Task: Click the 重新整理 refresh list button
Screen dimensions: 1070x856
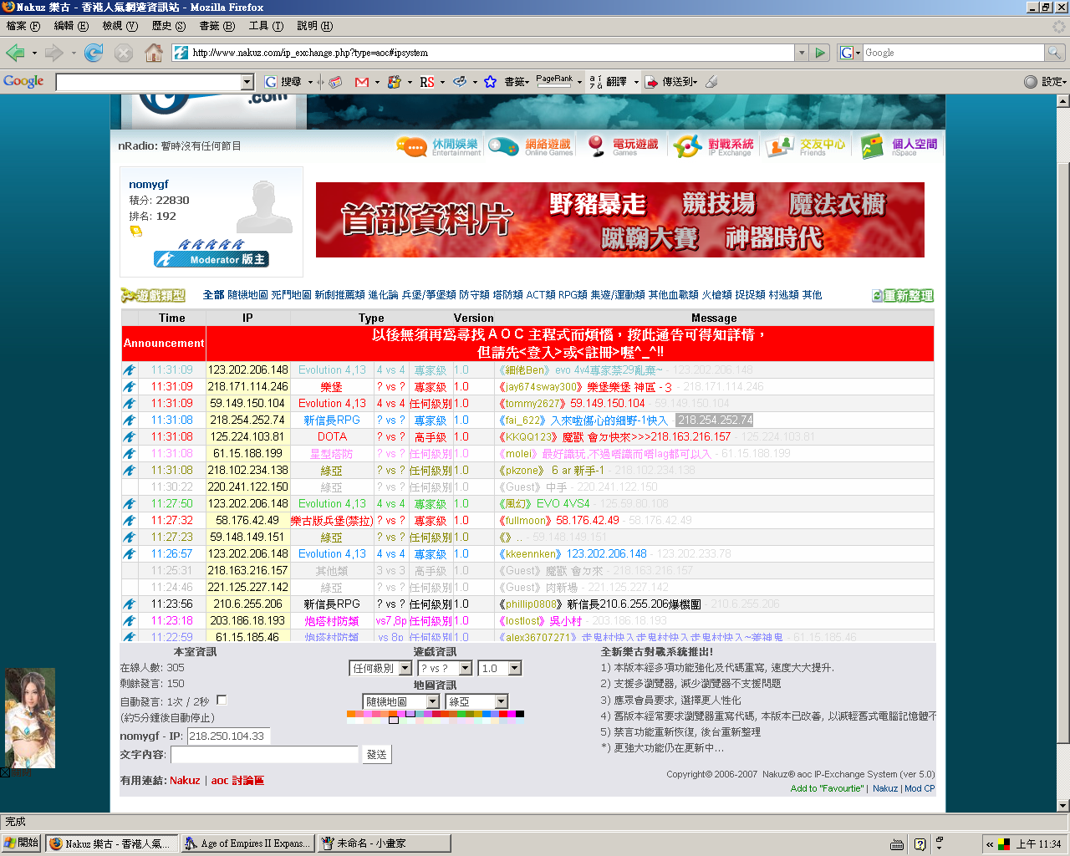Action: tap(903, 296)
